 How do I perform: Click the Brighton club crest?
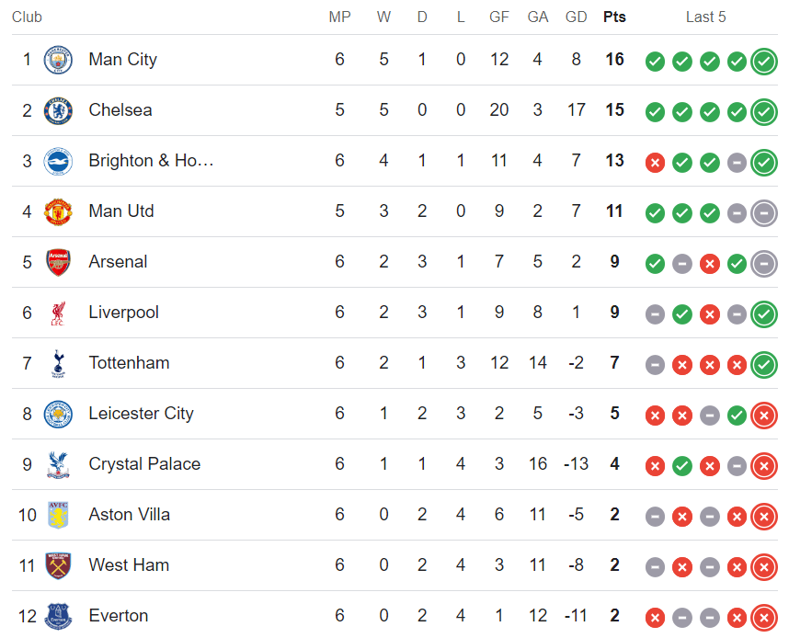(x=58, y=161)
